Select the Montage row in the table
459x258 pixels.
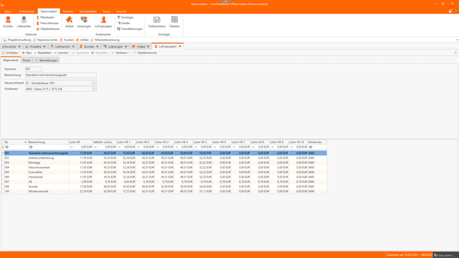pyautogui.click(x=34, y=162)
